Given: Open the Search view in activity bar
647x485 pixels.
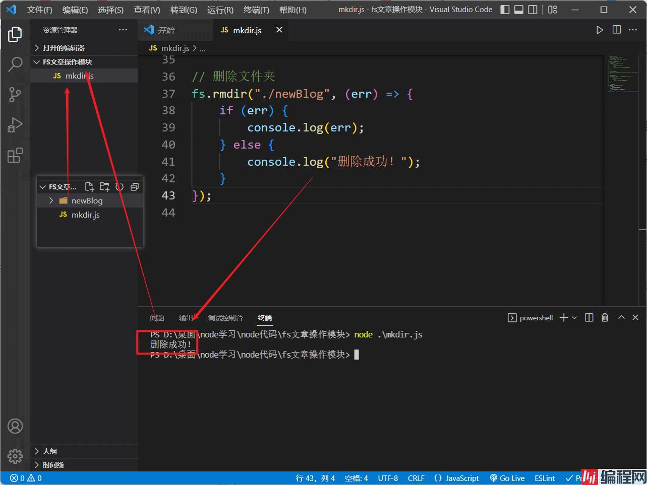Looking at the screenshot, I should [x=15, y=64].
